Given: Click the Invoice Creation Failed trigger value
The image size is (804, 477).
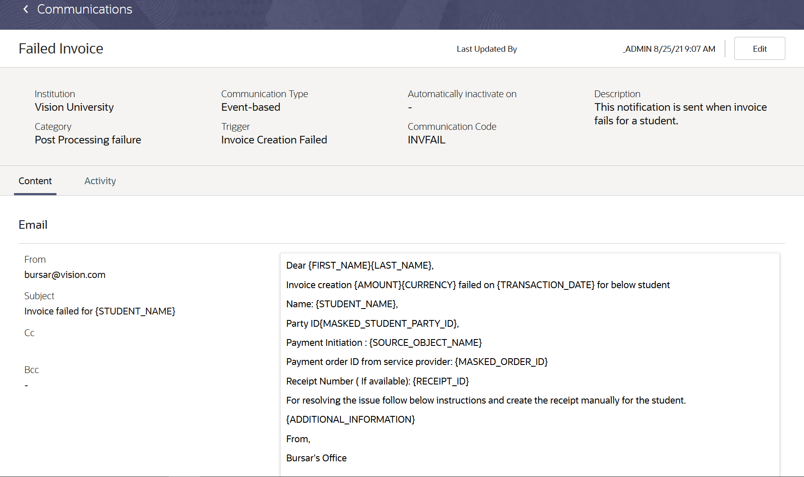Looking at the screenshot, I should (x=274, y=140).
